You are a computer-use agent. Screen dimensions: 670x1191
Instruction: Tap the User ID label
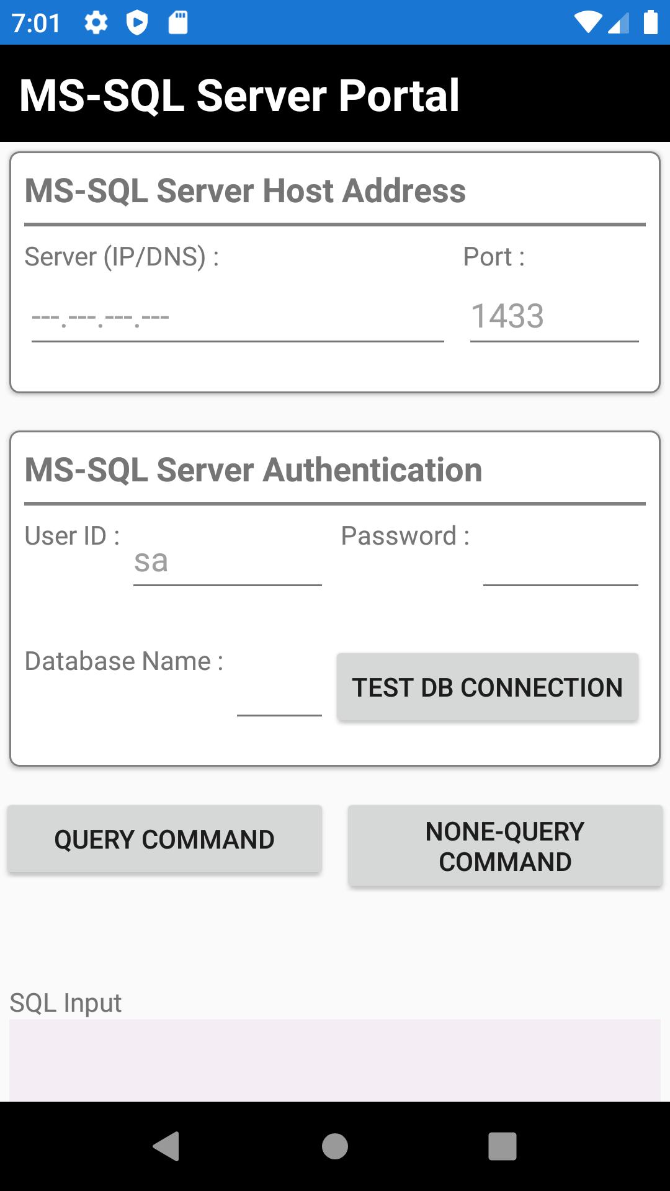72,536
